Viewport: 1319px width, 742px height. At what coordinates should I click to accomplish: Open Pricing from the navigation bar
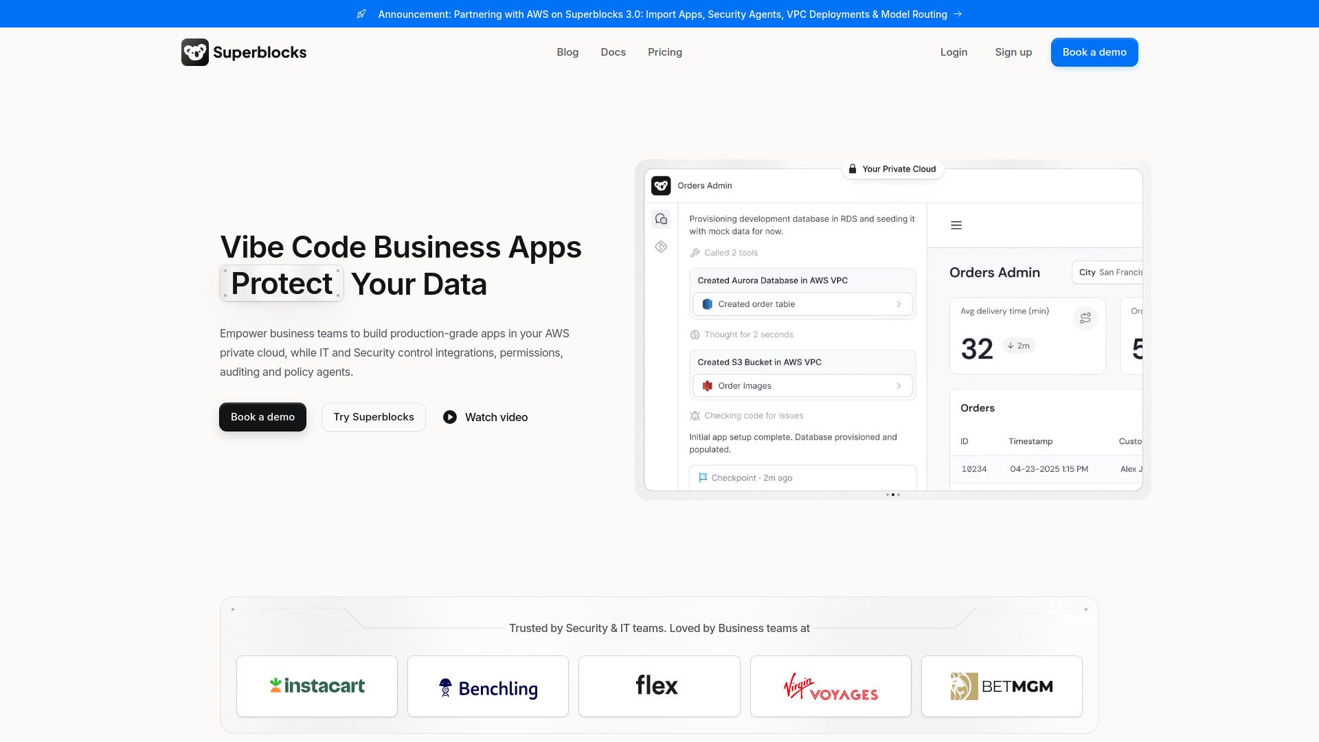pyautogui.click(x=665, y=52)
